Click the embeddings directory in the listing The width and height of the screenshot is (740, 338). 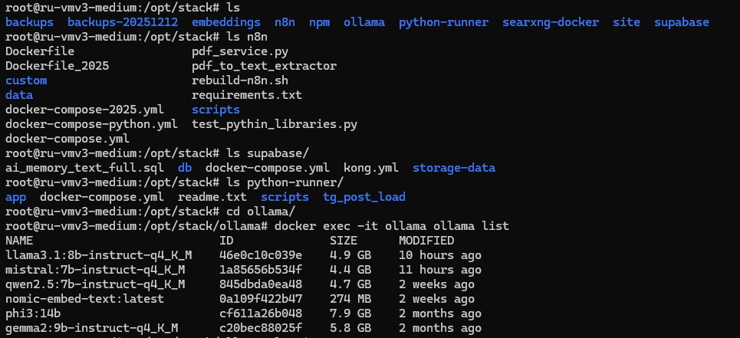point(226,22)
